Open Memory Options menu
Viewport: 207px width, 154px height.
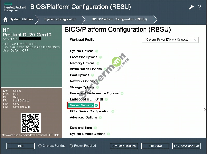click(82, 63)
